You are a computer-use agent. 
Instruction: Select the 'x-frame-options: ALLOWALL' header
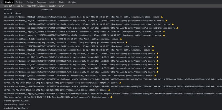(17, 101)
